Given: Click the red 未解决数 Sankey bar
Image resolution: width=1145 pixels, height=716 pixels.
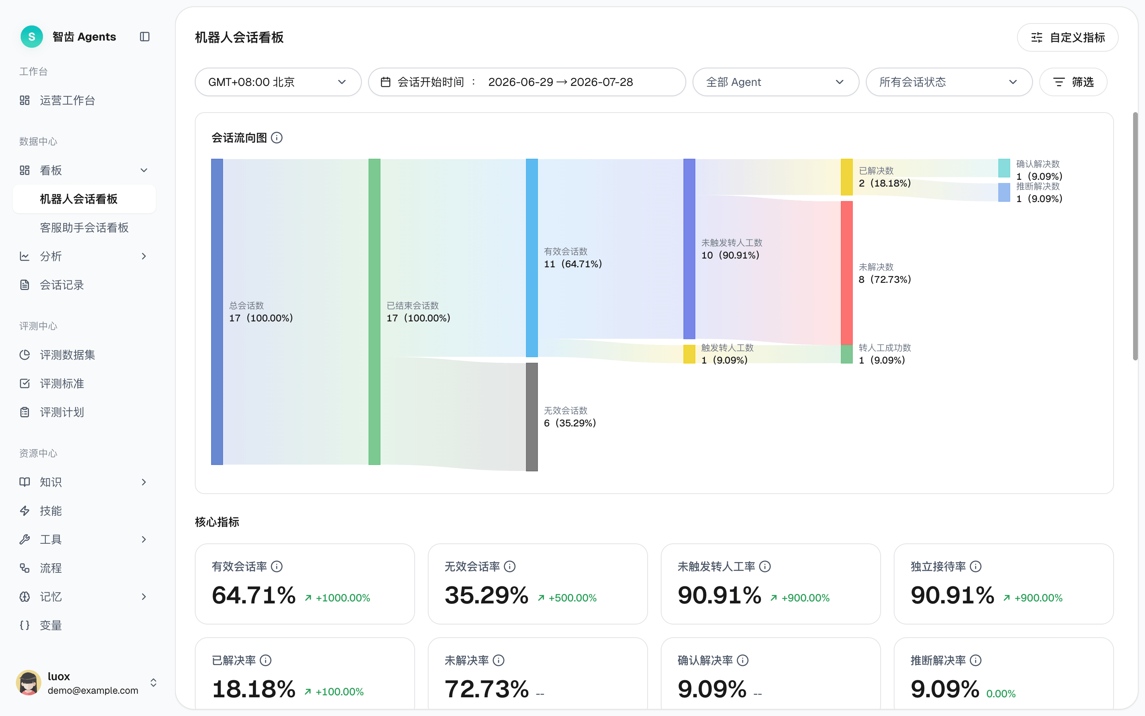Looking at the screenshot, I should point(846,273).
